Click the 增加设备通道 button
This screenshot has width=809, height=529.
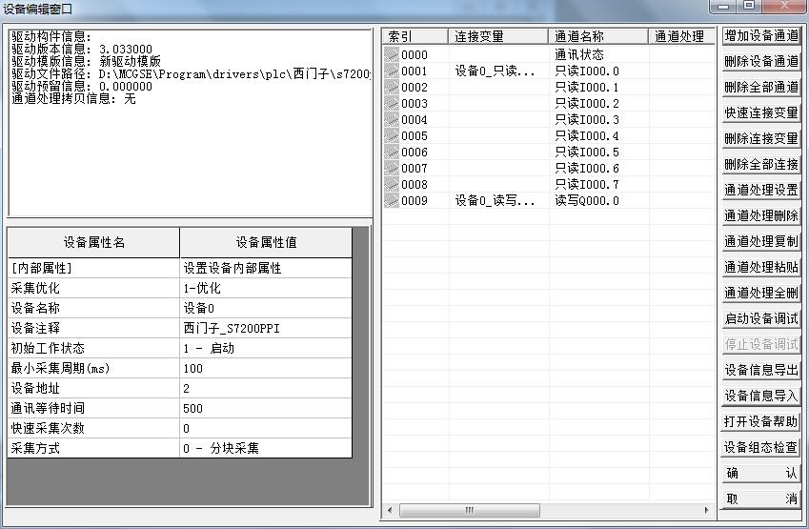(x=760, y=36)
